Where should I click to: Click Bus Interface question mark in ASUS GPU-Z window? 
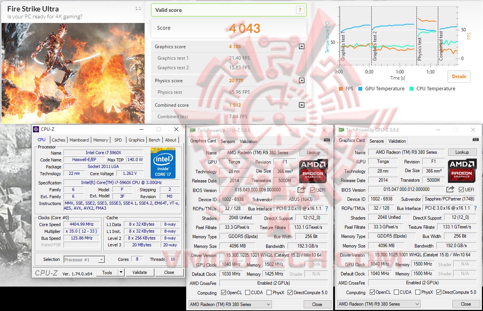[327, 208]
